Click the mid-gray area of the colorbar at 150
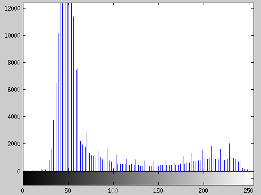The image size is (261, 195). point(158,178)
